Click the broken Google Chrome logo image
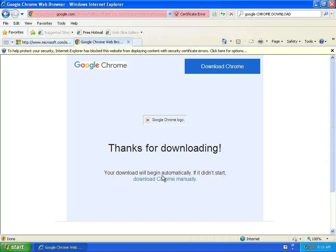Viewport: 336px width, 252px height. coord(165,120)
